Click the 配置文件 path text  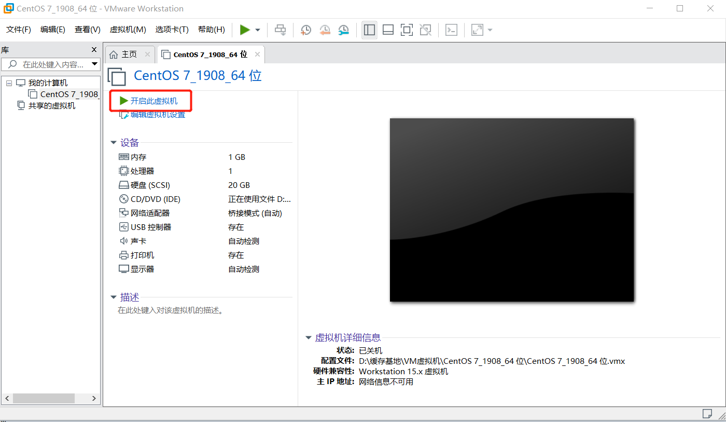point(492,361)
